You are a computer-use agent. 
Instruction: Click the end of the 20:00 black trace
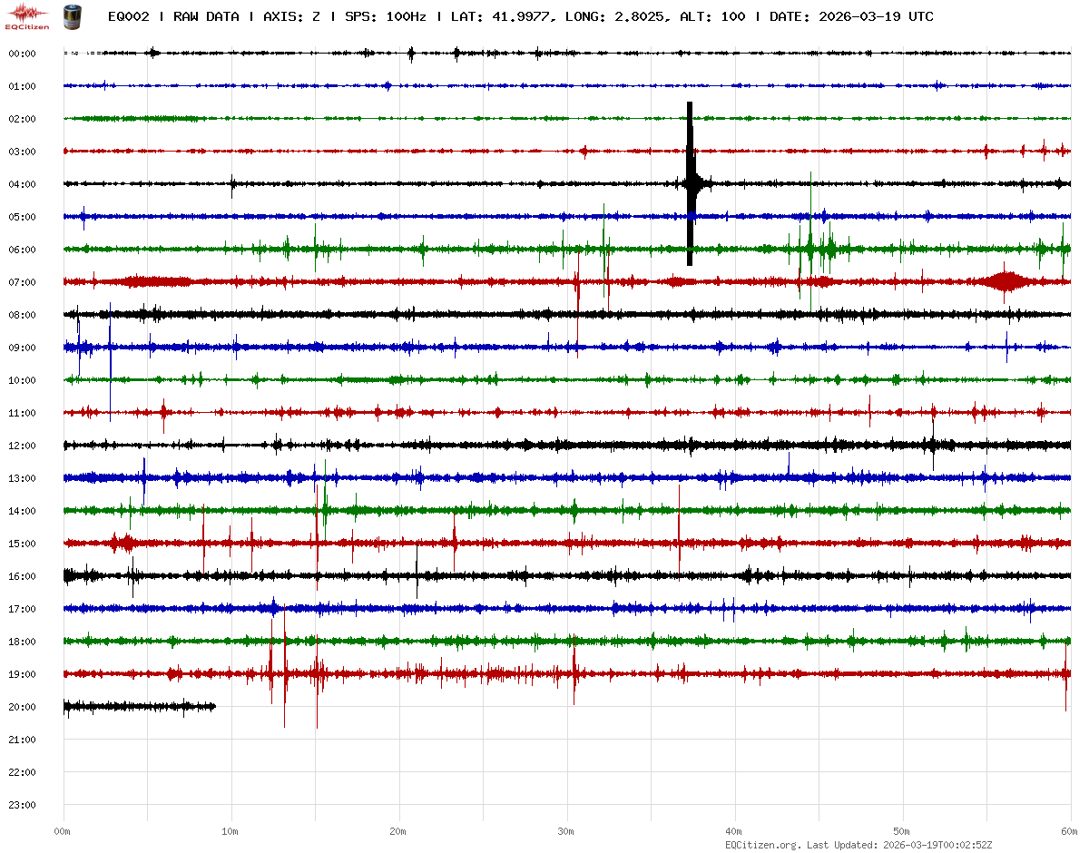[213, 706]
